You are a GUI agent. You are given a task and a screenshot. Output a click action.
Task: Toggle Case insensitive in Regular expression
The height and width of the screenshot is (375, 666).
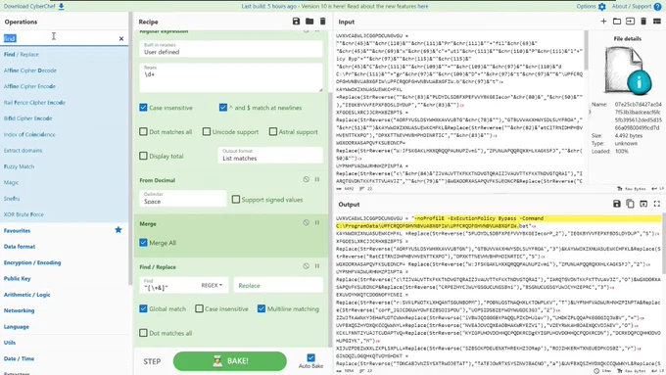(143, 108)
